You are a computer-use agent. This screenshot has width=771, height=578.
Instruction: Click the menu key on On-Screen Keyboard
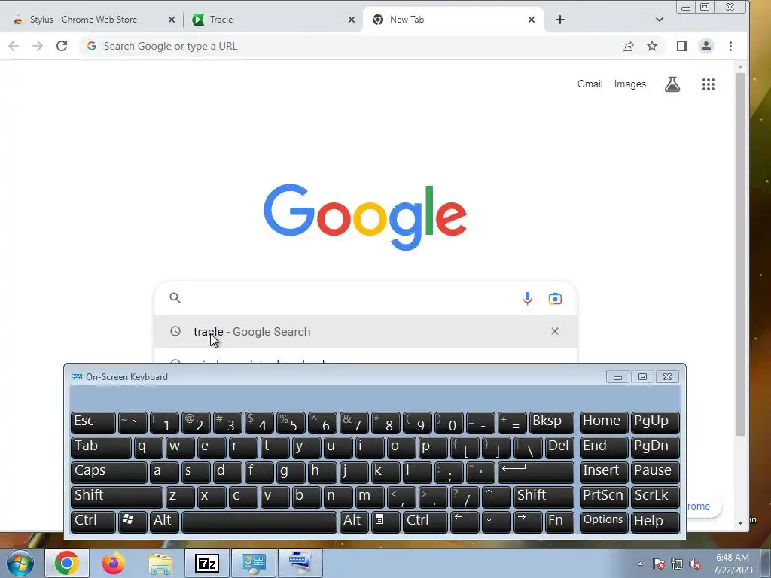385,522
